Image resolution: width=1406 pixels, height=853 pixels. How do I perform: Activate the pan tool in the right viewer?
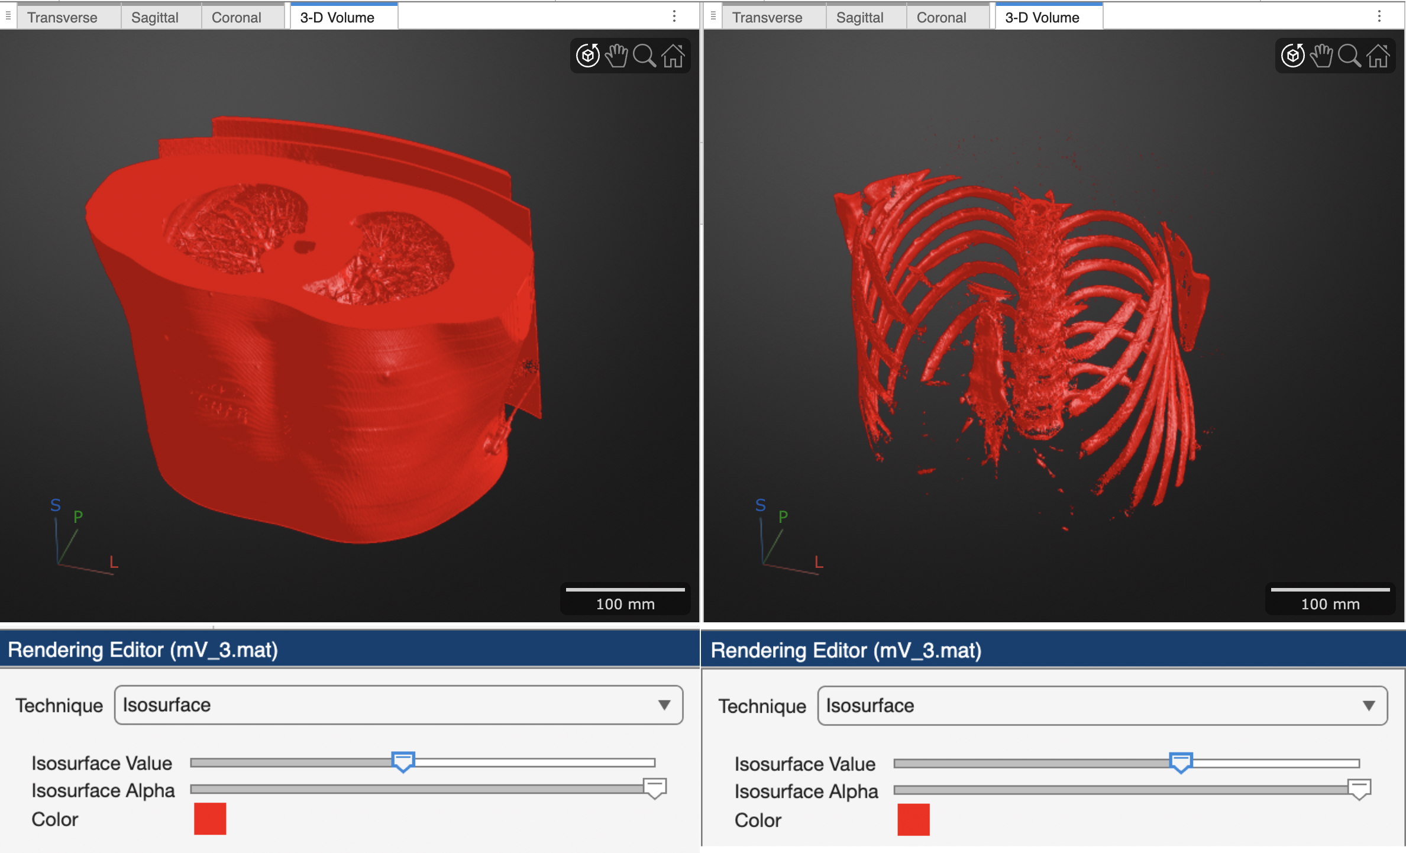[1322, 55]
